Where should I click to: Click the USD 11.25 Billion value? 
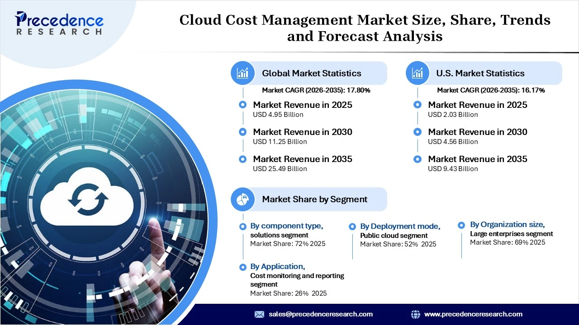pos(280,142)
